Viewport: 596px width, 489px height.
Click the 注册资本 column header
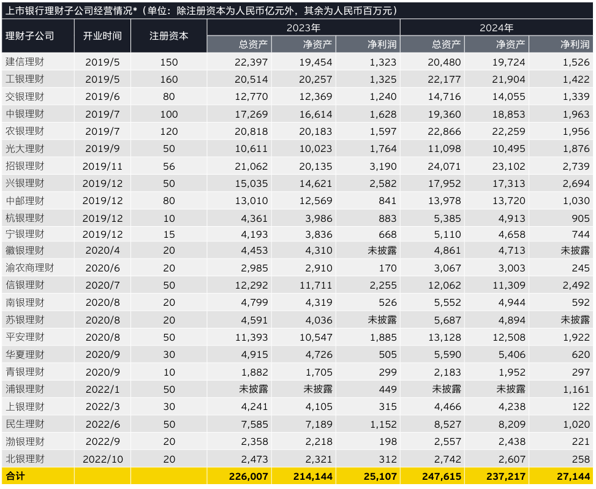tap(168, 36)
